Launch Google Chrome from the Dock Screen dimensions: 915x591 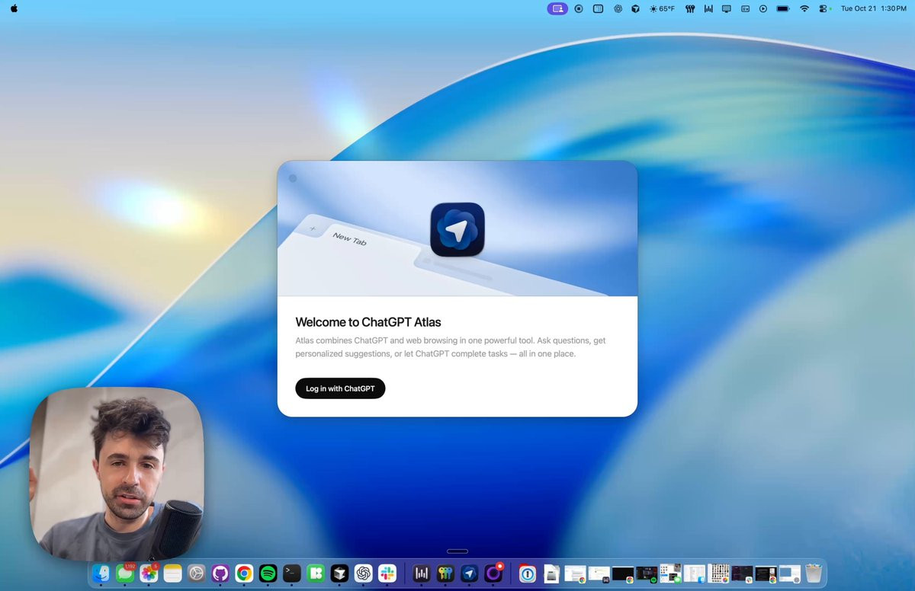click(x=244, y=573)
